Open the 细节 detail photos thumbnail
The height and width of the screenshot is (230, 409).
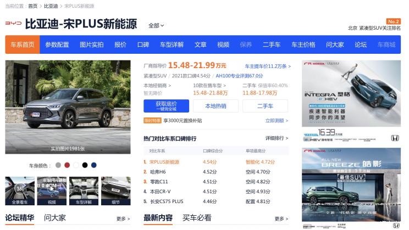[115, 190]
